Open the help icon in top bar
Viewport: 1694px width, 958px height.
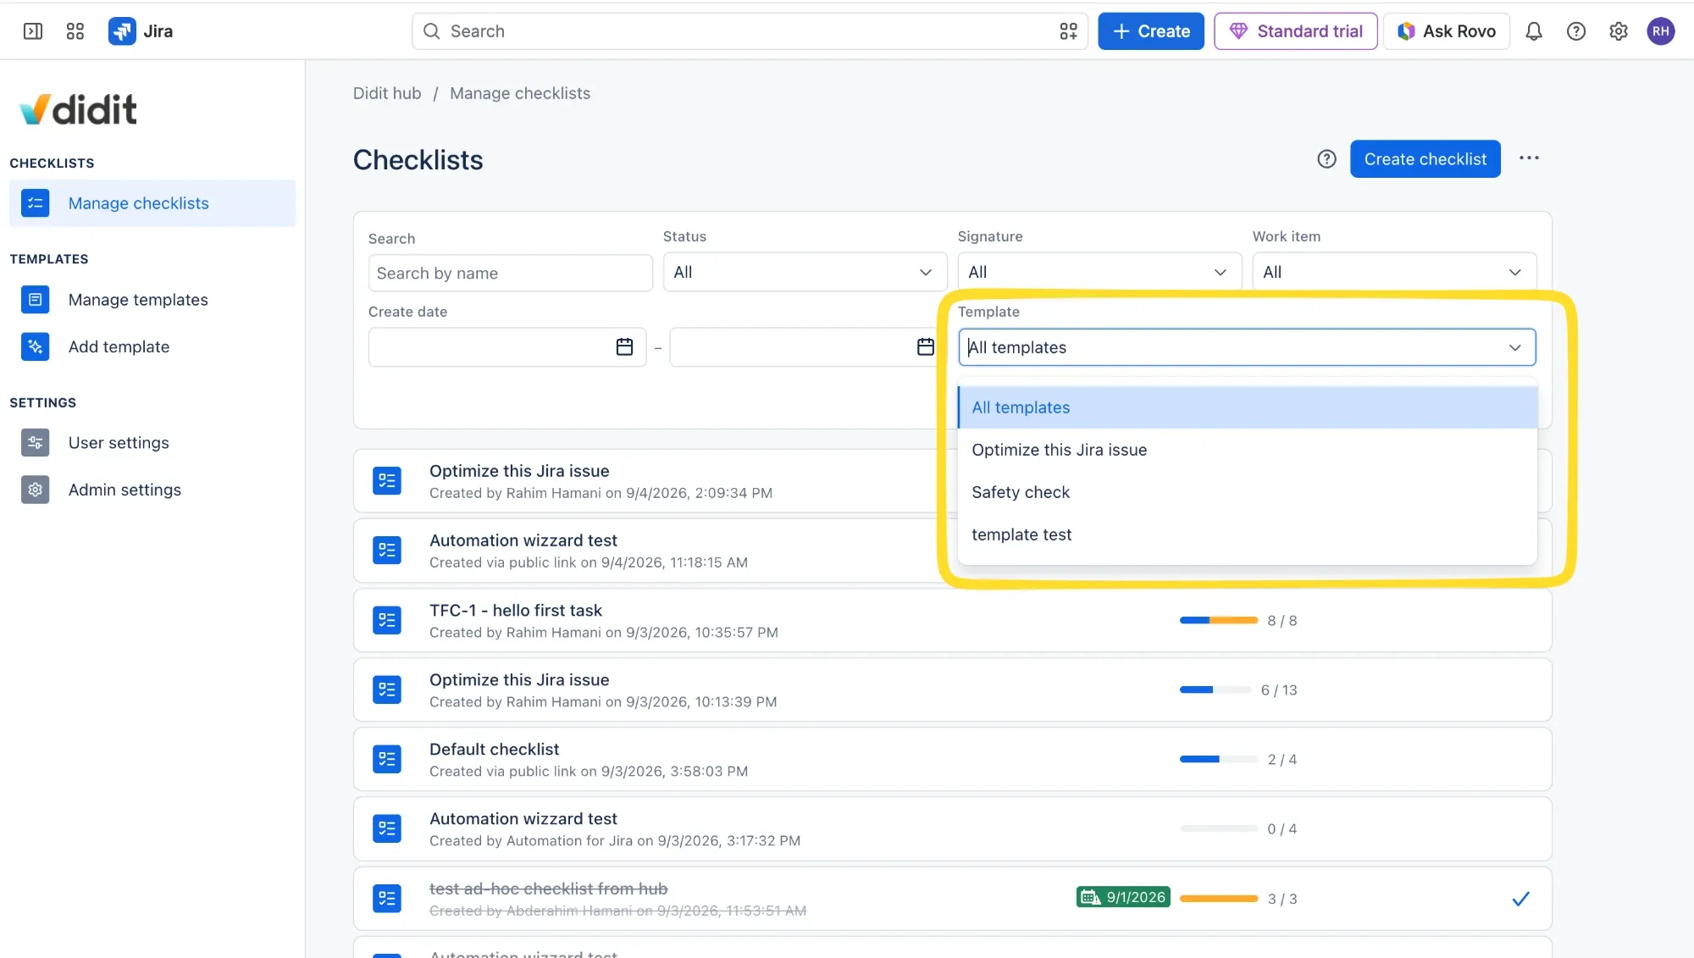(x=1576, y=31)
